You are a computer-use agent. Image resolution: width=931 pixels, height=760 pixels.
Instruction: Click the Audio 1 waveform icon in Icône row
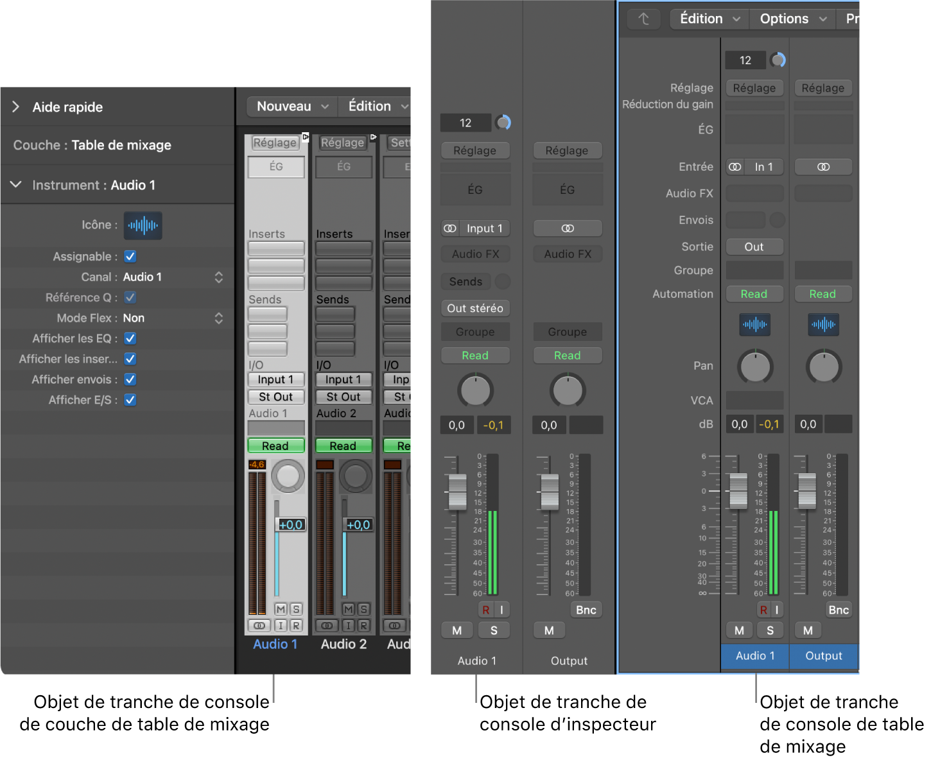(143, 225)
